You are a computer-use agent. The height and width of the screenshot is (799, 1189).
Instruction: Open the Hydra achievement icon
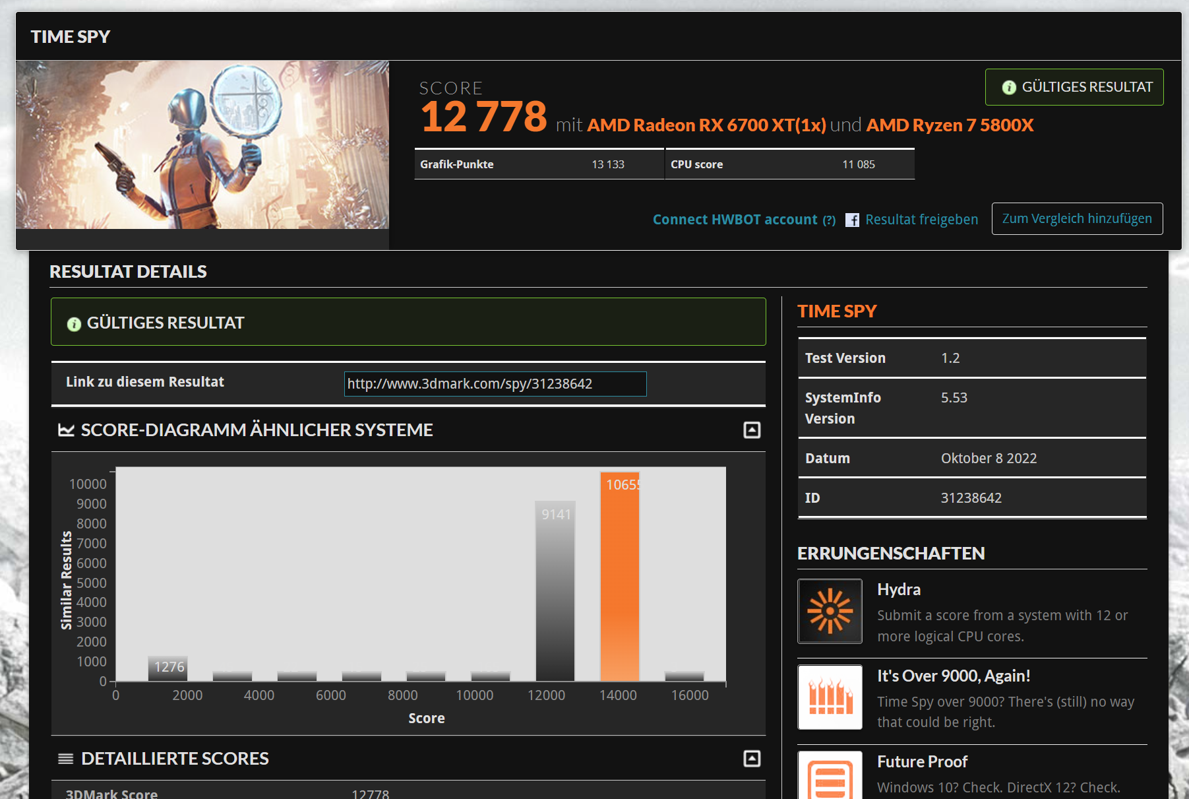pos(830,611)
